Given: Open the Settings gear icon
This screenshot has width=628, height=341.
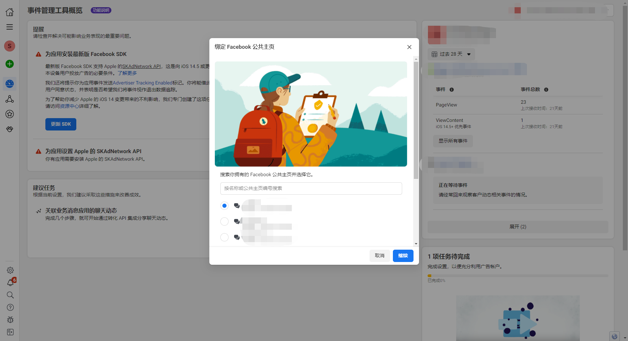Looking at the screenshot, I should [x=10, y=270].
